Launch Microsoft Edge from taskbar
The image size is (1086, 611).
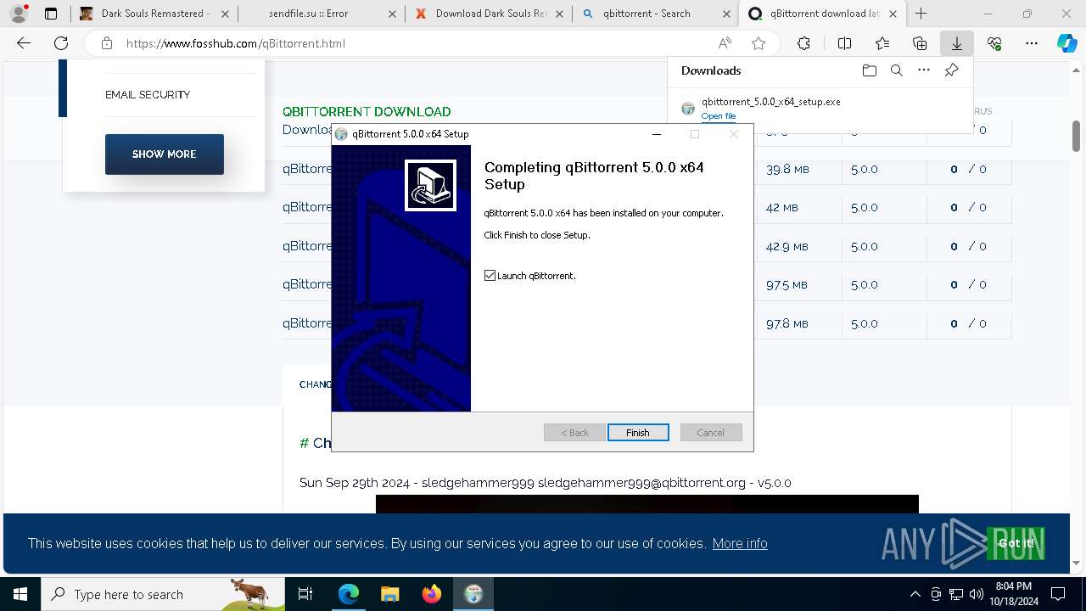click(x=349, y=594)
